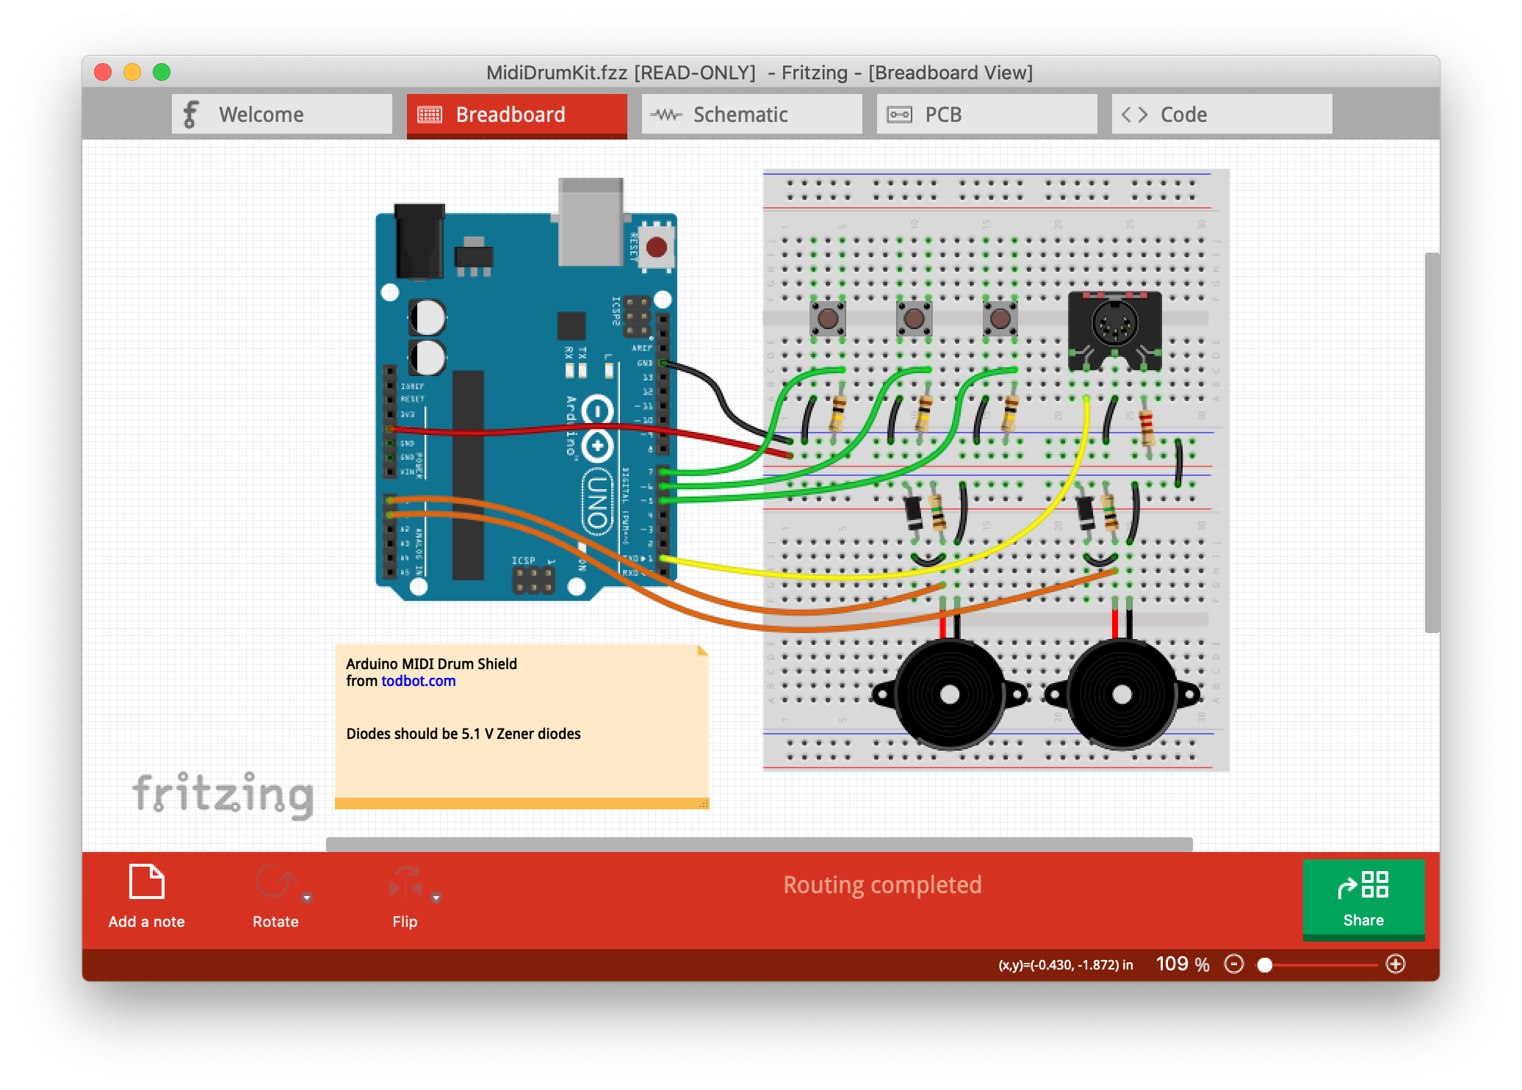Select the resistor beside the left diode
The image size is (1522, 1090).
pyautogui.click(x=937, y=513)
